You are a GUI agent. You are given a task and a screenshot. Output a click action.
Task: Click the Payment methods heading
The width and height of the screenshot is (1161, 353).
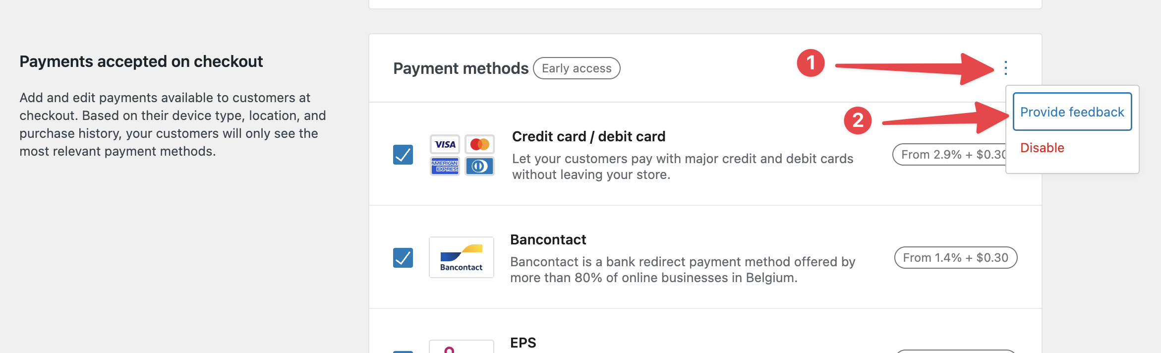click(461, 68)
